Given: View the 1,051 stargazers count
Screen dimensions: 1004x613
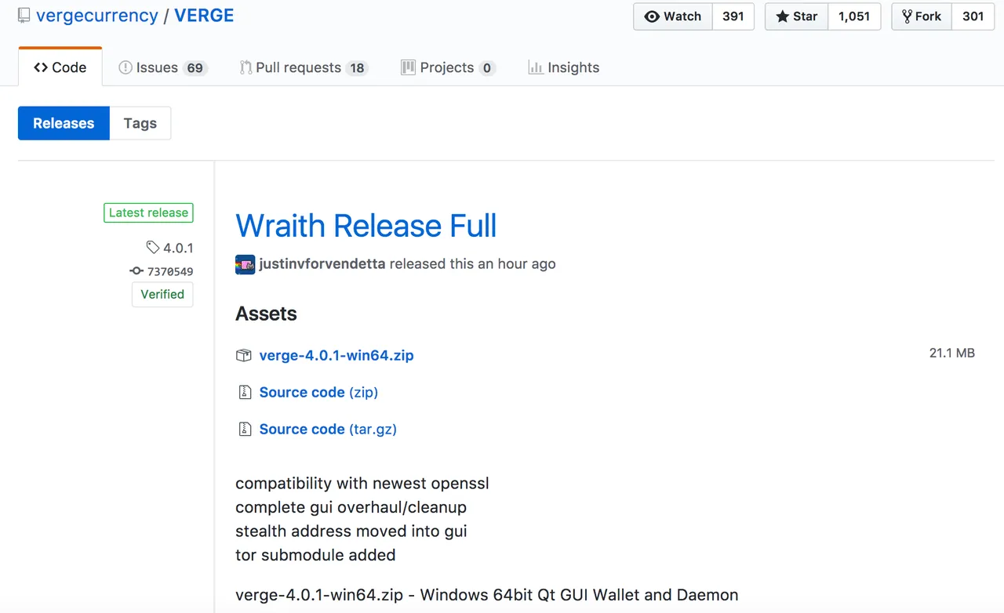Looking at the screenshot, I should click(x=854, y=16).
